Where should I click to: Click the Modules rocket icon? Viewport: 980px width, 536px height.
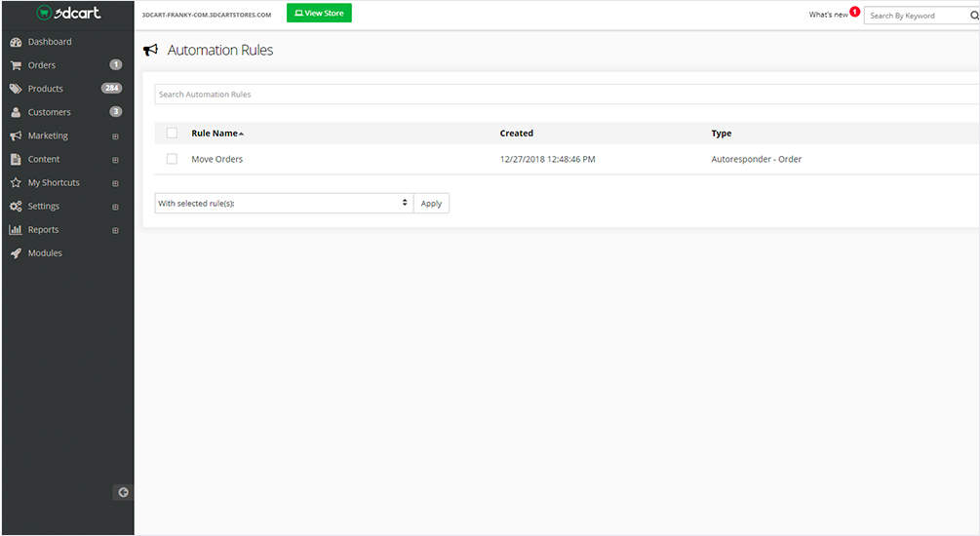tap(16, 253)
